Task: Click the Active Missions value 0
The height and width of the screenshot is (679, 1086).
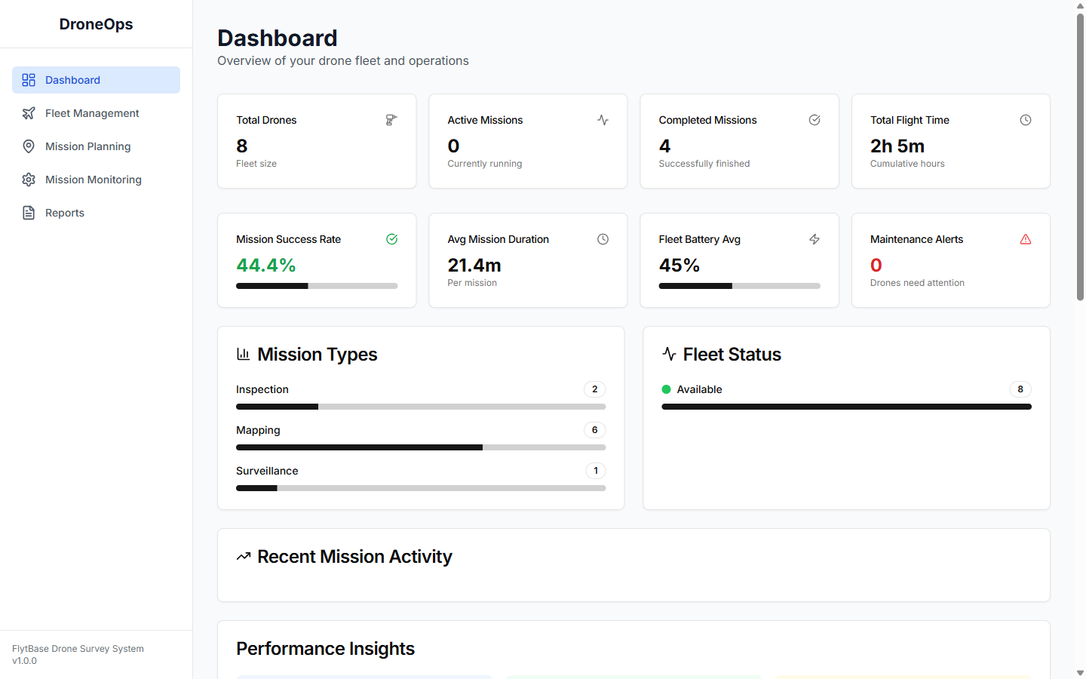Action: (x=453, y=146)
